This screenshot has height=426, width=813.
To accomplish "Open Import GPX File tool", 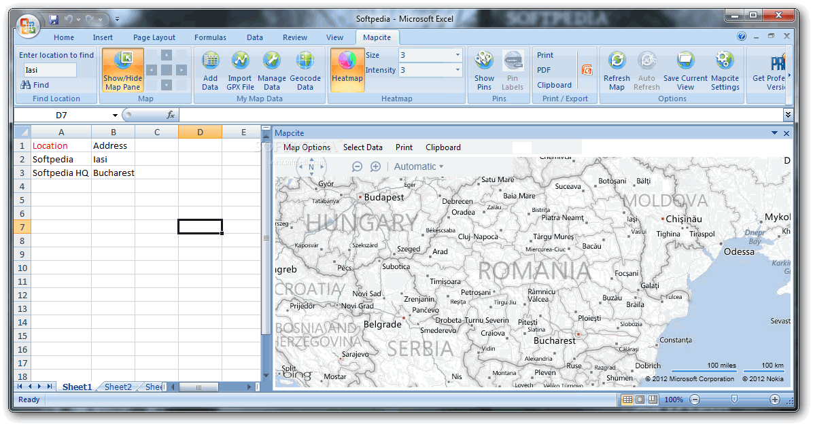I will [240, 71].
